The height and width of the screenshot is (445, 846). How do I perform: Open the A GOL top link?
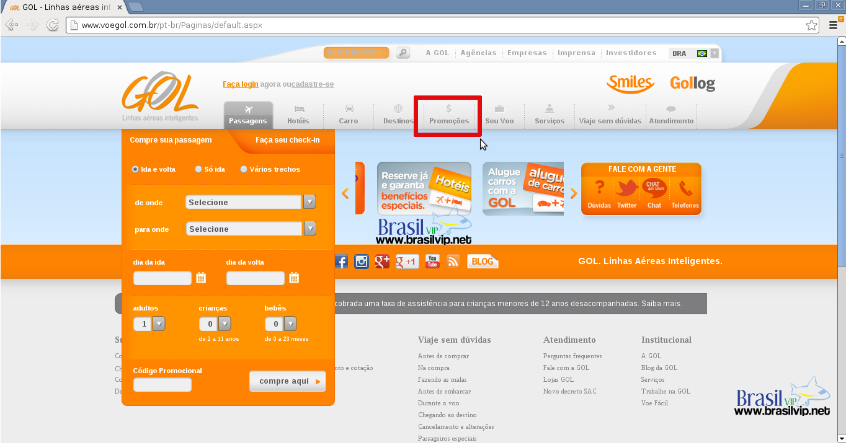pyautogui.click(x=437, y=53)
